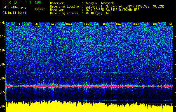Click the 0.6 kHz axis label

click(3, 106)
